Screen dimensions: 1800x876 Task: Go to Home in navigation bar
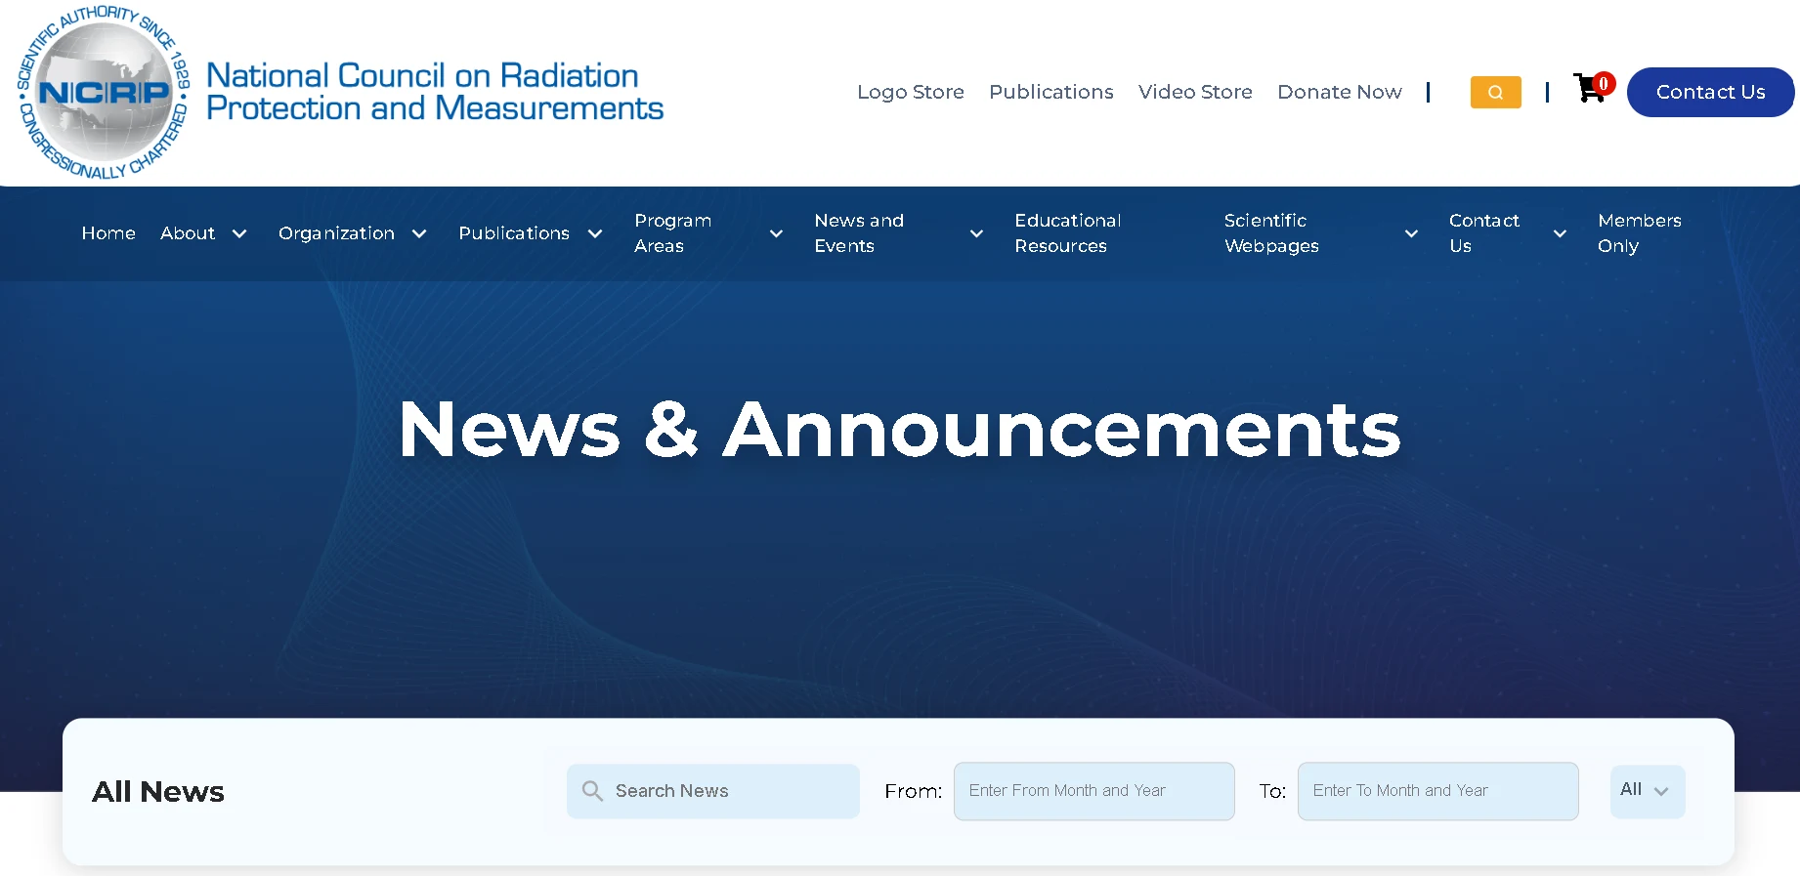click(x=108, y=233)
